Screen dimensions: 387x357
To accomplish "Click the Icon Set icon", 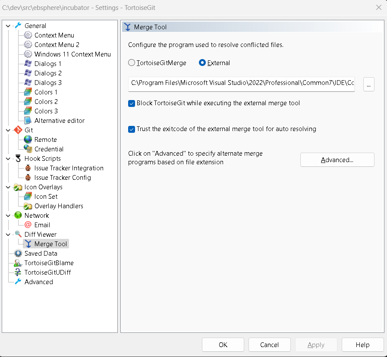I will click(x=28, y=196).
